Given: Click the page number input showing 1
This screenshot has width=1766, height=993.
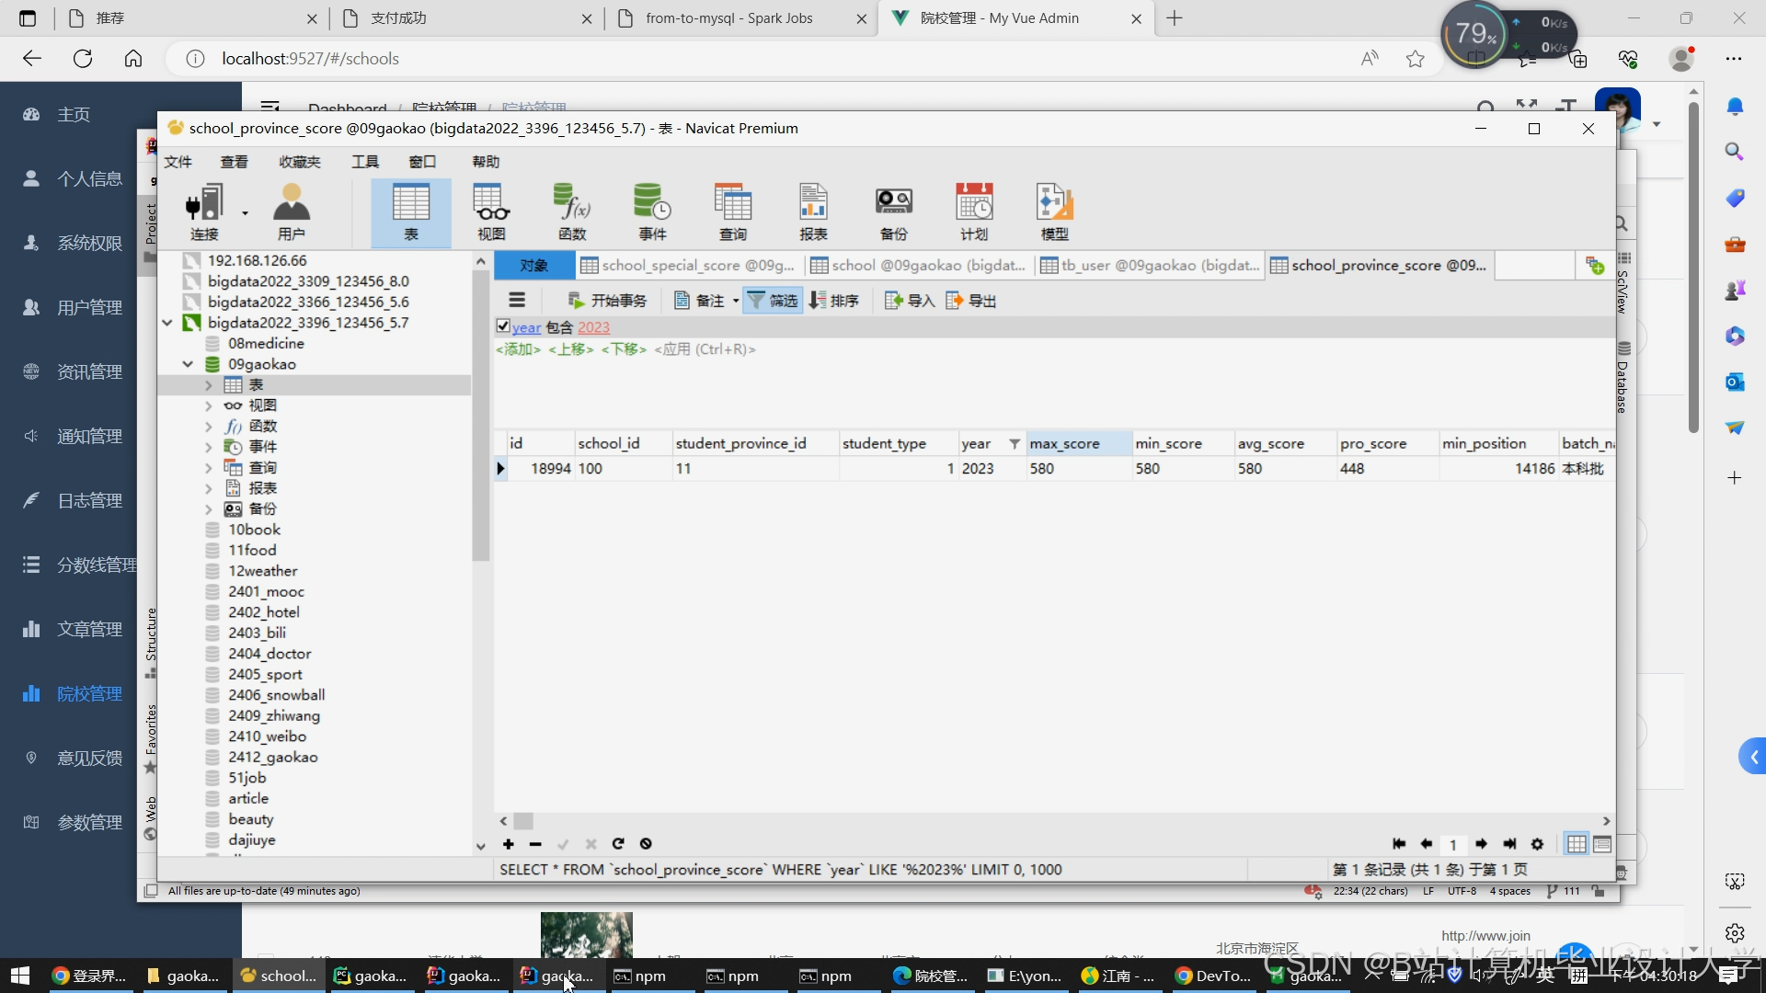Looking at the screenshot, I should tap(1453, 844).
